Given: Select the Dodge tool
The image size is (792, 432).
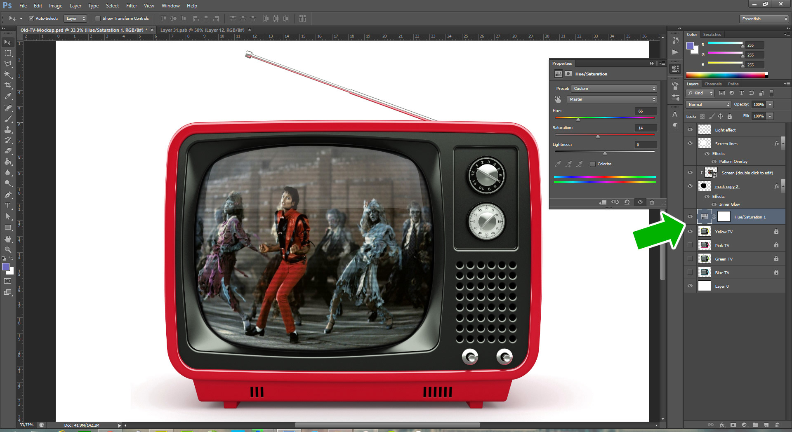Looking at the screenshot, I should [x=8, y=183].
